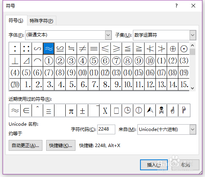
Task: Select circled number ⑤ symbol
Action: [x=94, y=61]
